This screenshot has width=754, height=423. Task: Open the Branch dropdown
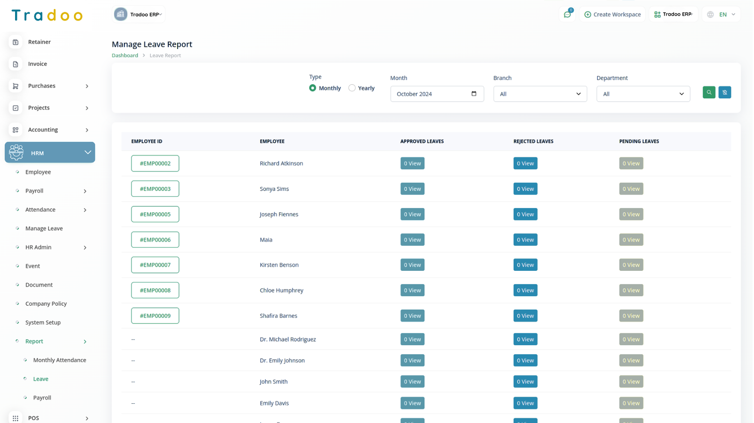click(x=540, y=94)
